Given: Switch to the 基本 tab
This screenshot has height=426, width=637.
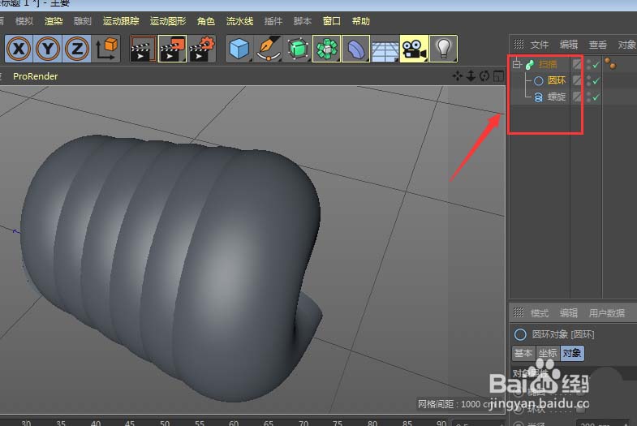Looking at the screenshot, I should click(x=523, y=354).
